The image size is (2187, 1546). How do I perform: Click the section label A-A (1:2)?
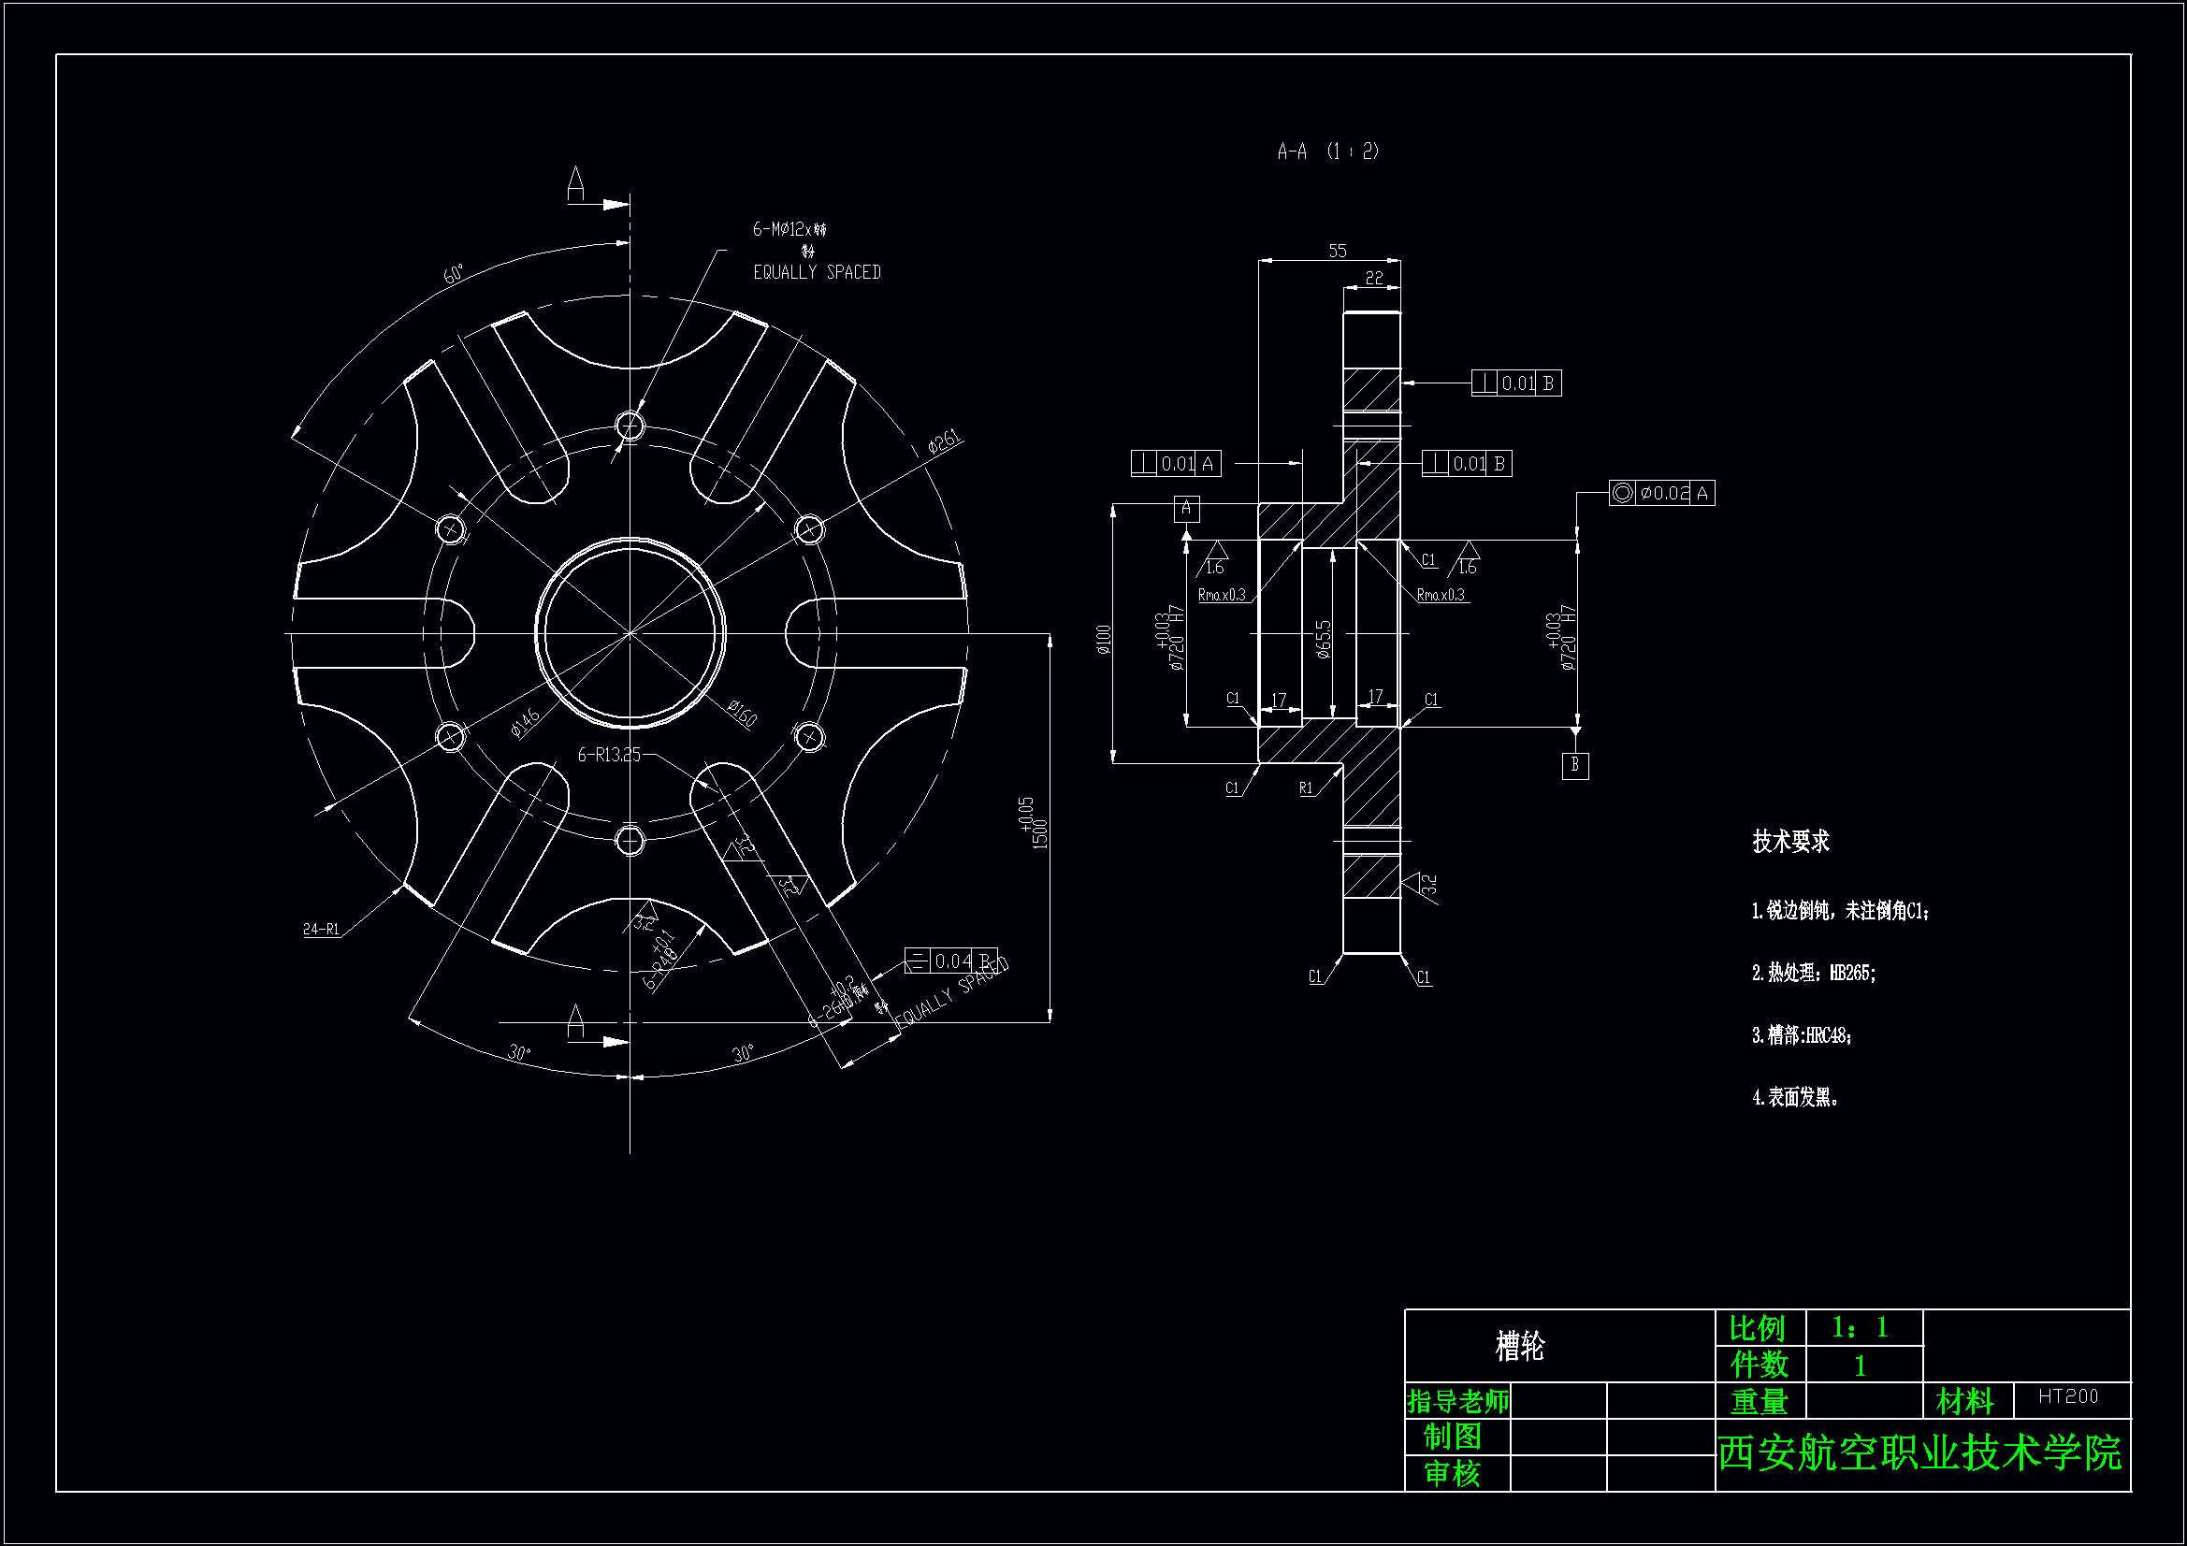[1328, 150]
